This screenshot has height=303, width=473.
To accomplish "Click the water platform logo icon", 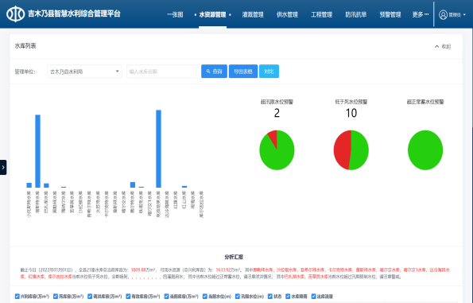I will click(15, 14).
